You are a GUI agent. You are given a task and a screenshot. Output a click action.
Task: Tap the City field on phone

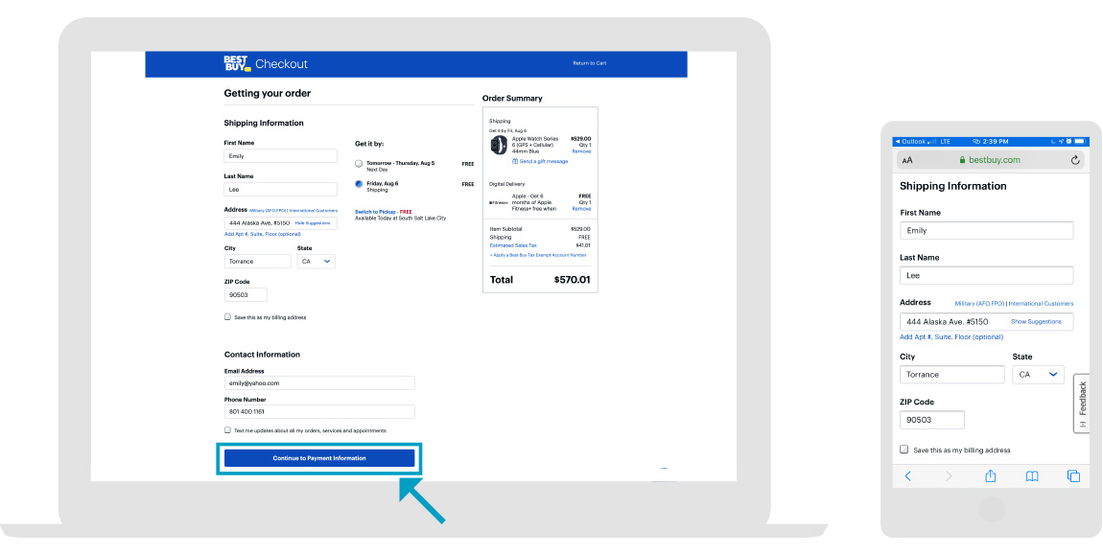[951, 375]
